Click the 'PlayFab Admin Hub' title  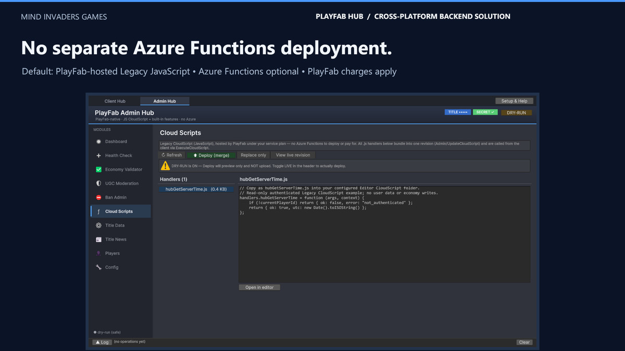[x=124, y=112]
